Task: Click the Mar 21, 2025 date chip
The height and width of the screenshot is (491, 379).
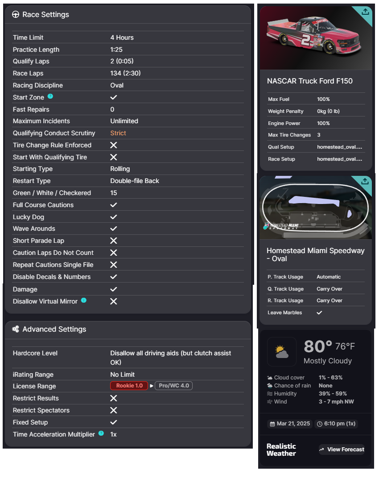Action: pos(290,424)
